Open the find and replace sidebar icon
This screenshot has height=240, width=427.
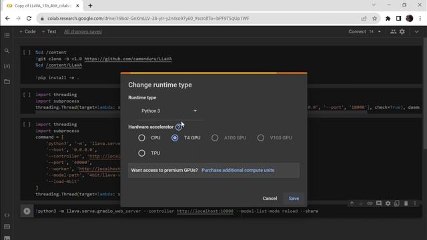click(x=7, y=51)
